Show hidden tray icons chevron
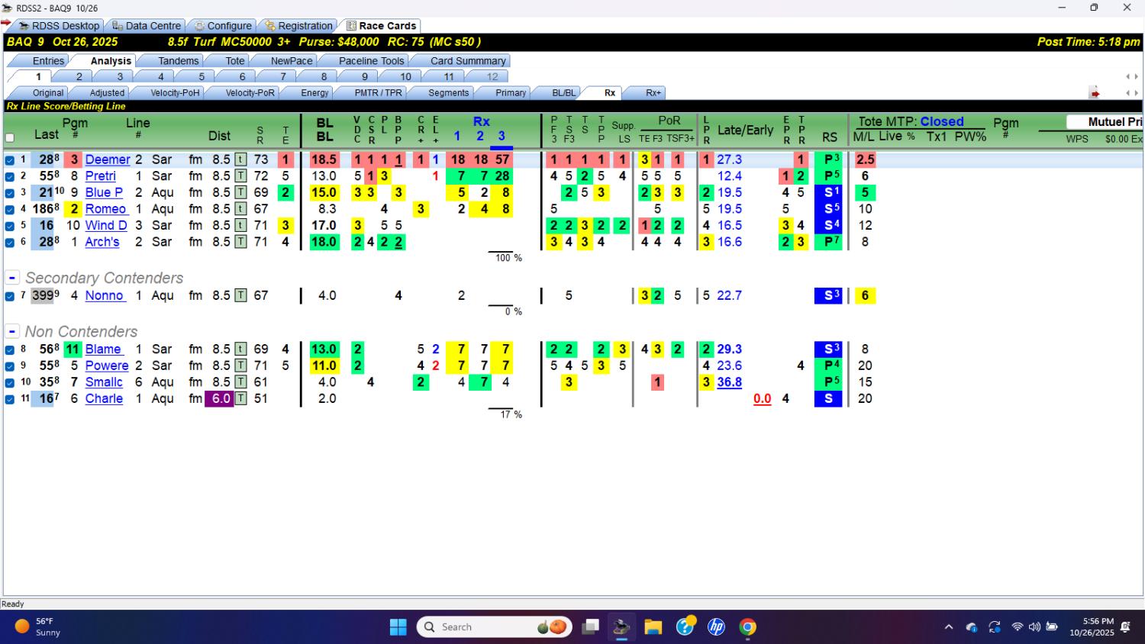Viewport: 1145px width, 644px height. (x=949, y=627)
